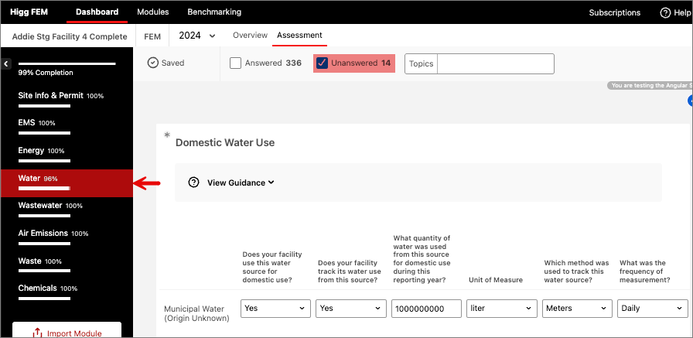Image resolution: width=693 pixels, height=338 pixels.
Task: Collapse the sidebar with the left chevron
Action: 5,64
